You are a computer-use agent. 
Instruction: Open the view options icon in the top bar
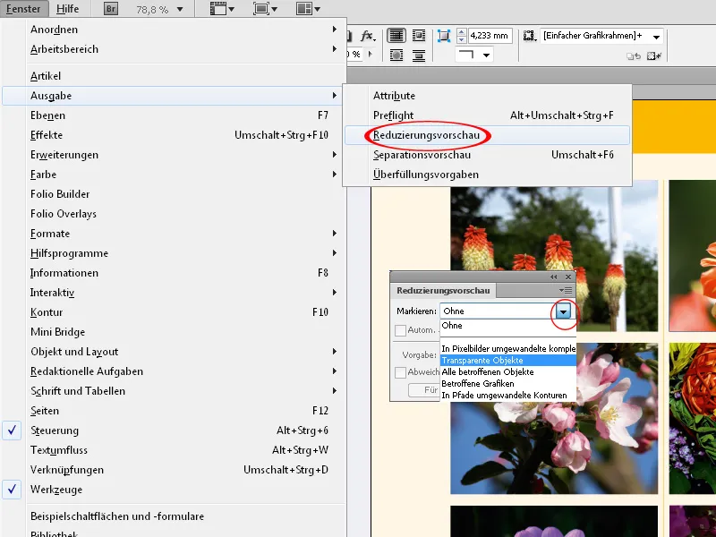coord(222,9)
